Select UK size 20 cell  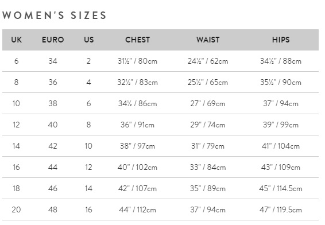pyautogui.click(x=17, y=210)
